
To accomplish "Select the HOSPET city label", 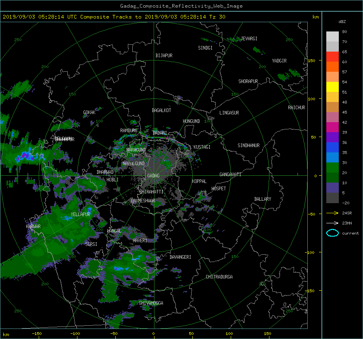I will (x=219, y=189).
